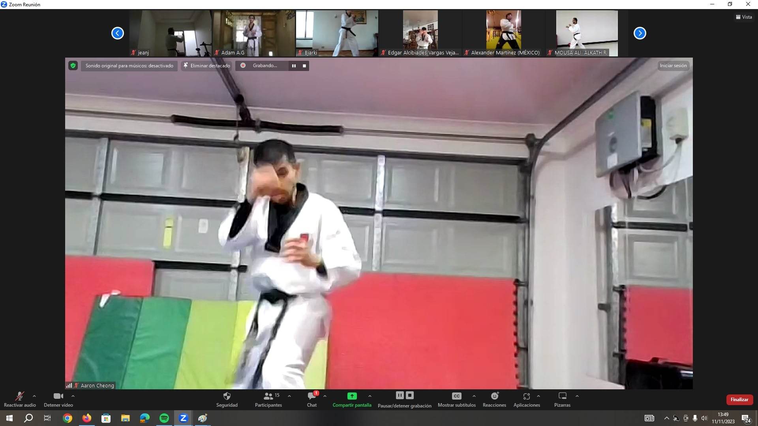
Task: Select jeanj video thumbnail
Action: 171,33
